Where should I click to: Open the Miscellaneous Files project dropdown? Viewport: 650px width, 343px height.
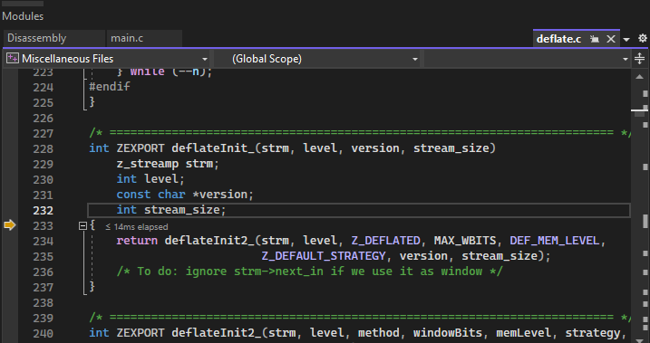click(107, 59)
